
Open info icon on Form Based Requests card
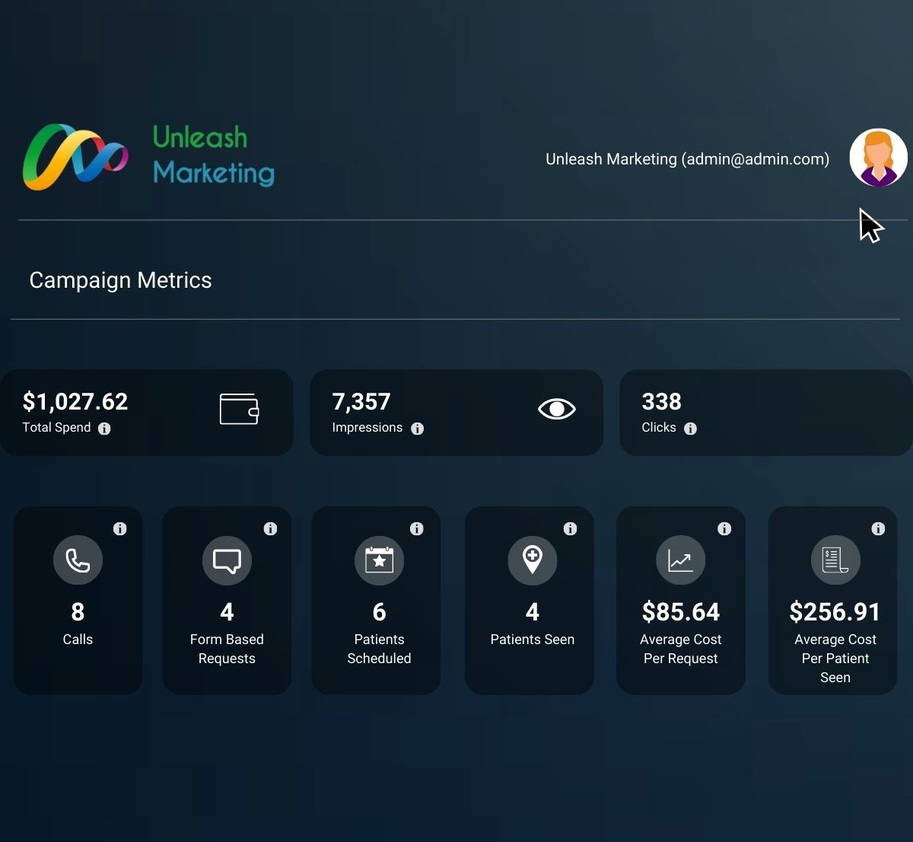[270, 528]
